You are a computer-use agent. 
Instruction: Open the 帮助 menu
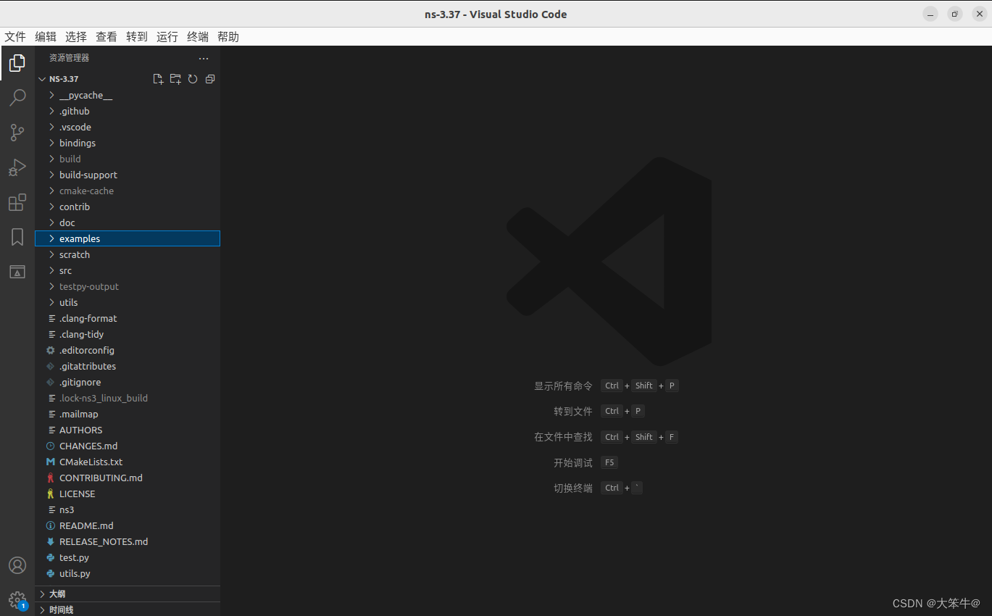tap(228, 37)
